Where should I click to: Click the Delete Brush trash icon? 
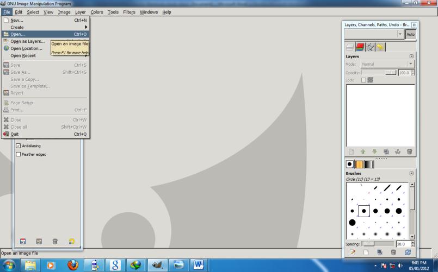(x=393, y=252)
